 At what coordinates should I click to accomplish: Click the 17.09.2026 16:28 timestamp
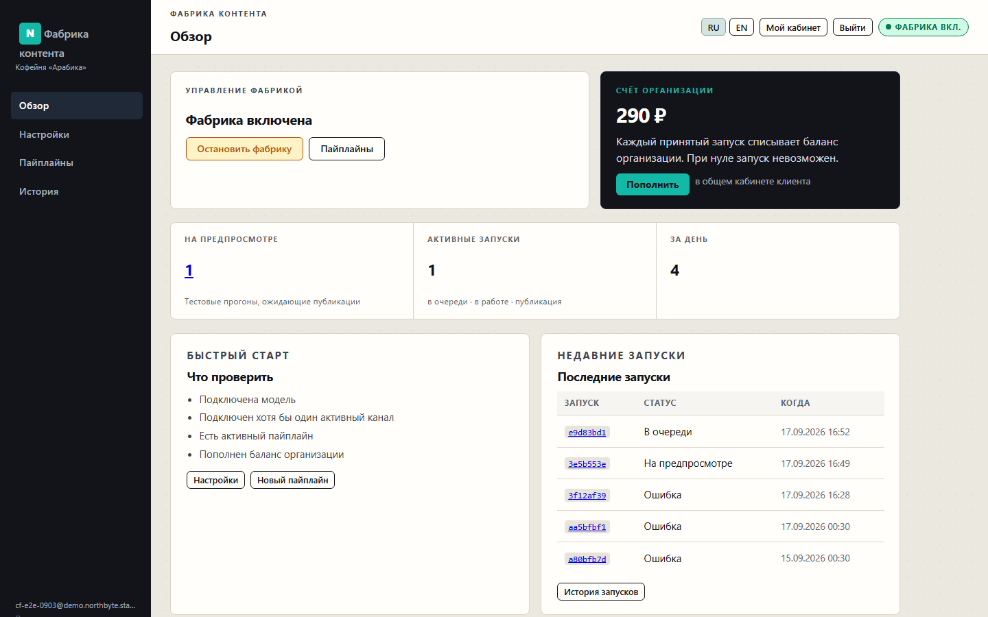(815, 495)
